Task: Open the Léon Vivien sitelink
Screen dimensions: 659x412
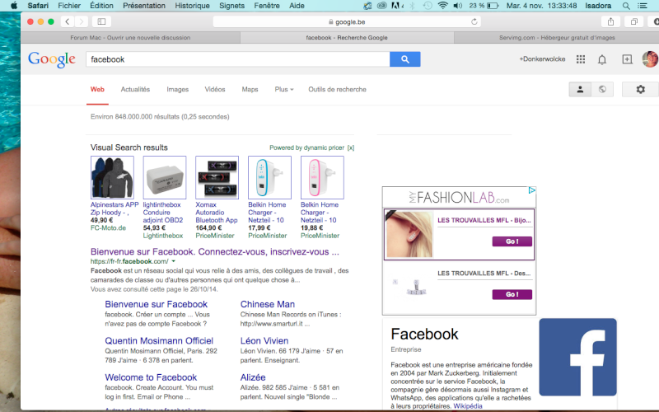Action: point(264,340)
